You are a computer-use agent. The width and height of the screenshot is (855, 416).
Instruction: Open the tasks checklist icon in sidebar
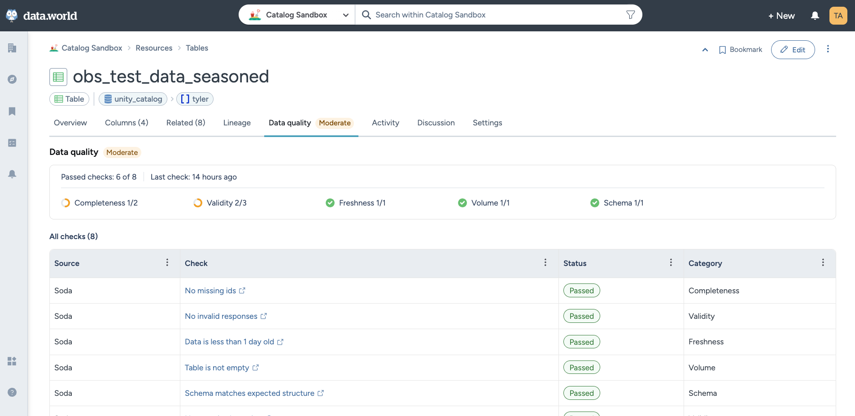(x=12, y=143)
